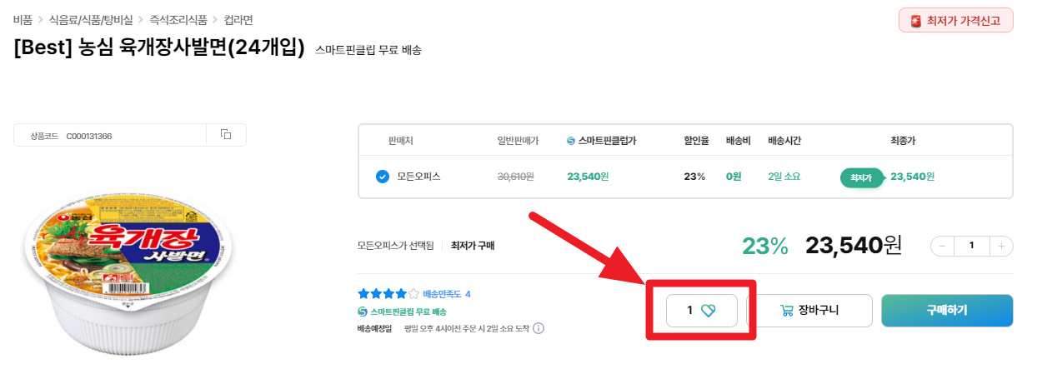The width and height of the screenshot is (1047, 374).
Task: Add item to 장바구니 cart
Action: [809, 311]
